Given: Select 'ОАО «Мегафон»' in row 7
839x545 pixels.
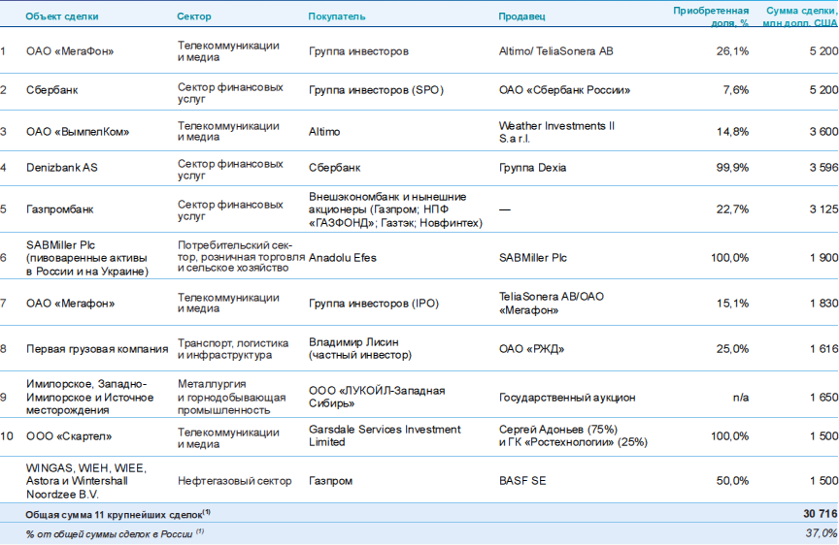Looking at the screenshot, I should pos(71,304).
